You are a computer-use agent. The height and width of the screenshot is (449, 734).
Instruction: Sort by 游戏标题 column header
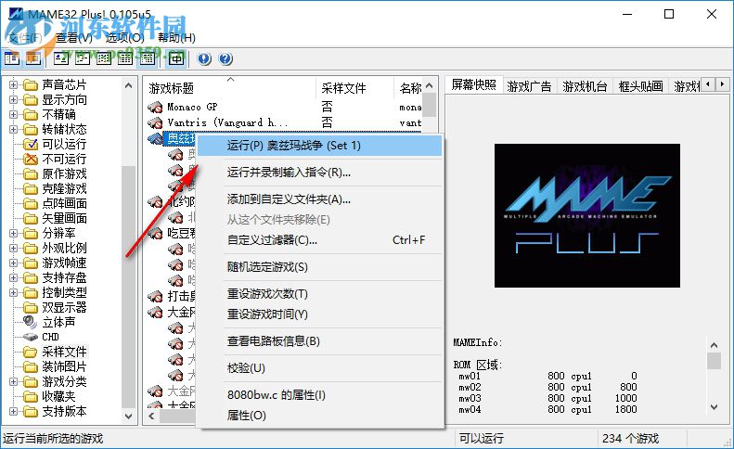coord(229,88)
